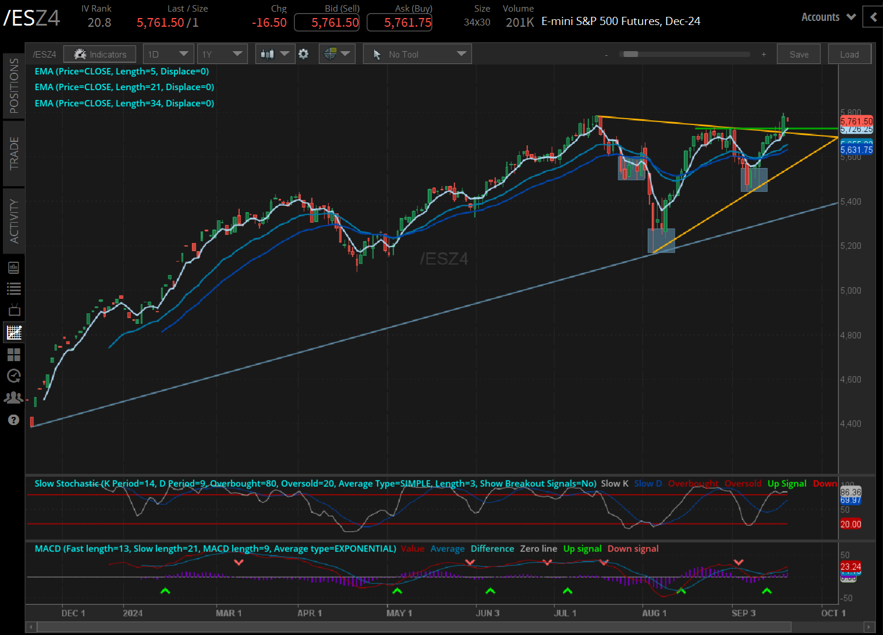Open the chart settings gear
Image resolution: width=883 pixels, height=635 pixels.
[x=303, y=53]
